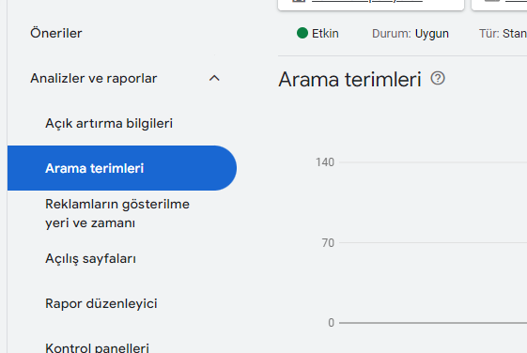
Task: Click the underlined link in the top card
Action: [367, 1]
